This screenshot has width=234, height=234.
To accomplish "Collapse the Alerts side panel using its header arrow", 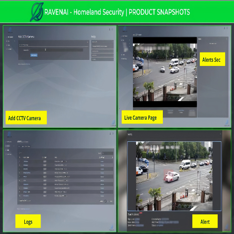I will pos(227,39).
